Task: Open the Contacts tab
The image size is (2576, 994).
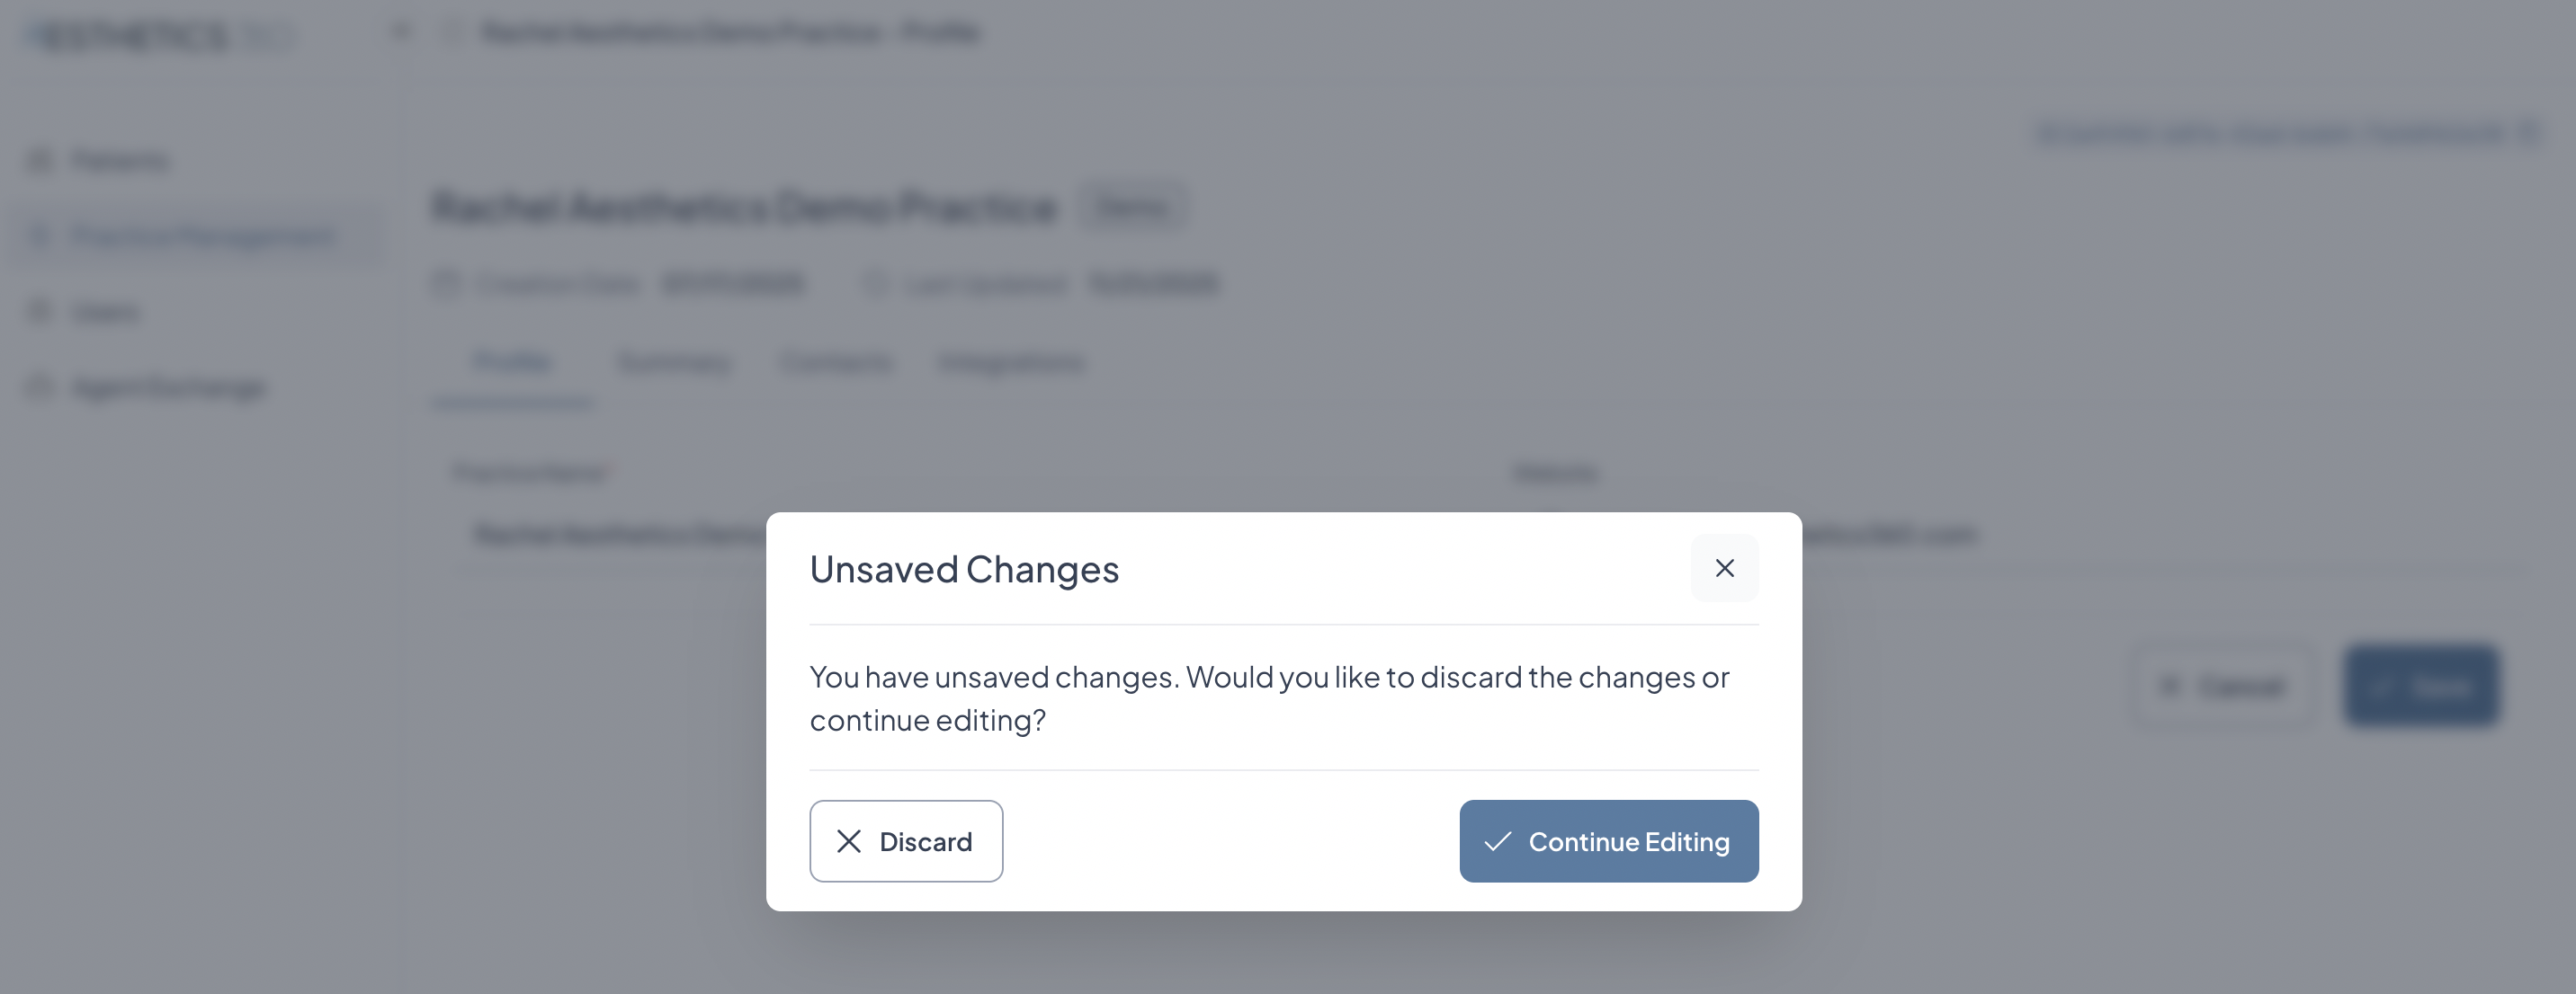Action: 835,361
